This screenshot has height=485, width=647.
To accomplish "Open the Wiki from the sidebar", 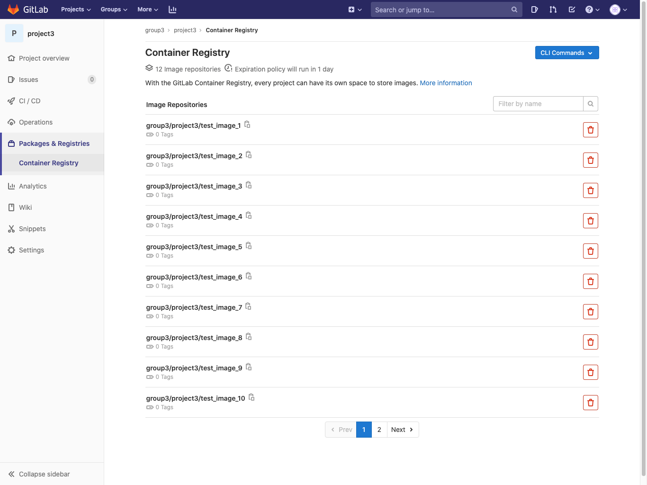I will point(25,207).
